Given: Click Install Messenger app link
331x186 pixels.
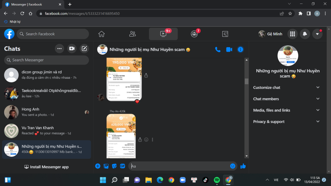Looking at the screenshot, I should (47, 167).
